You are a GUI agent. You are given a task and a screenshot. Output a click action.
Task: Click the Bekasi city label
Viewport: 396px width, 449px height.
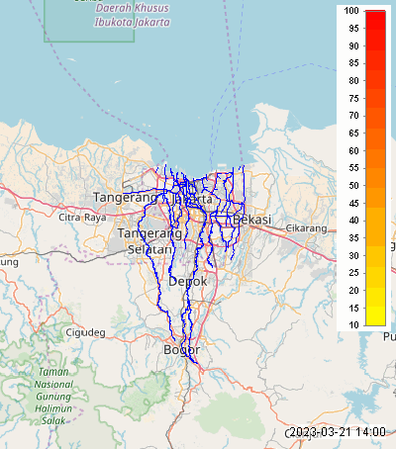click(x=251, y=220)
